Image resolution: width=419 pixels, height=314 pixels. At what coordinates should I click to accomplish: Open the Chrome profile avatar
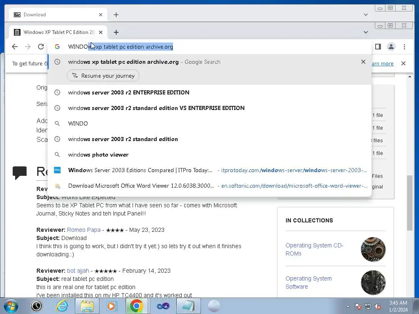click(391, 47)
